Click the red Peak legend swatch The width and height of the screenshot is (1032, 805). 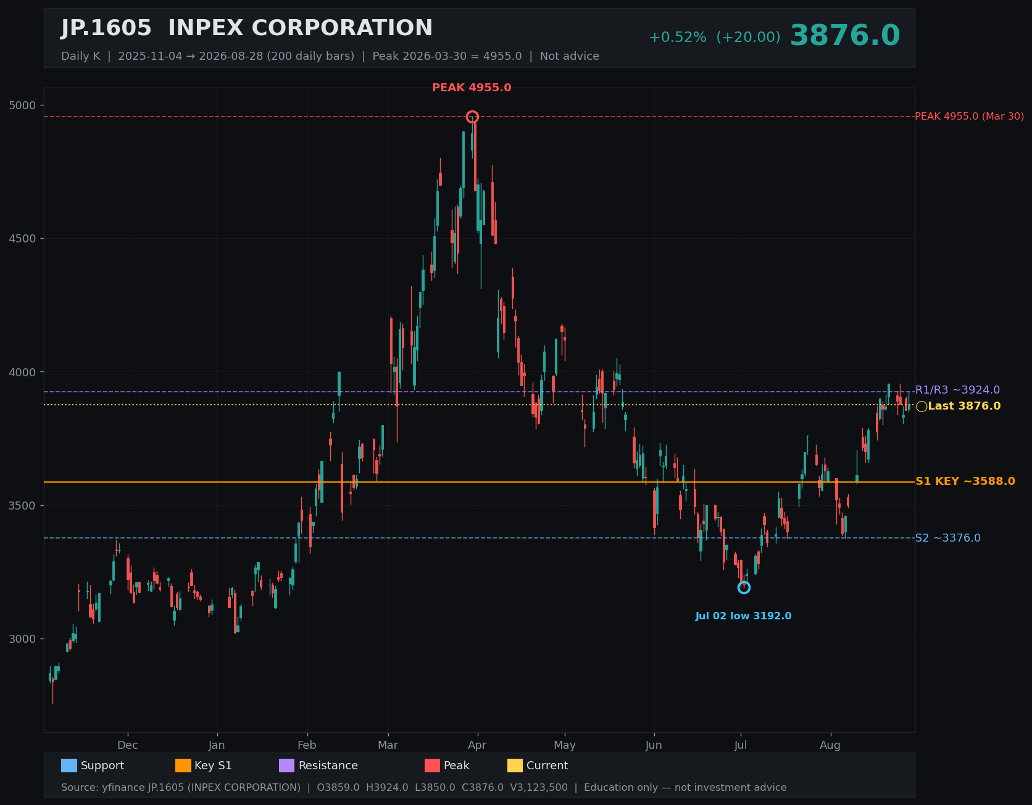point(433,766)
